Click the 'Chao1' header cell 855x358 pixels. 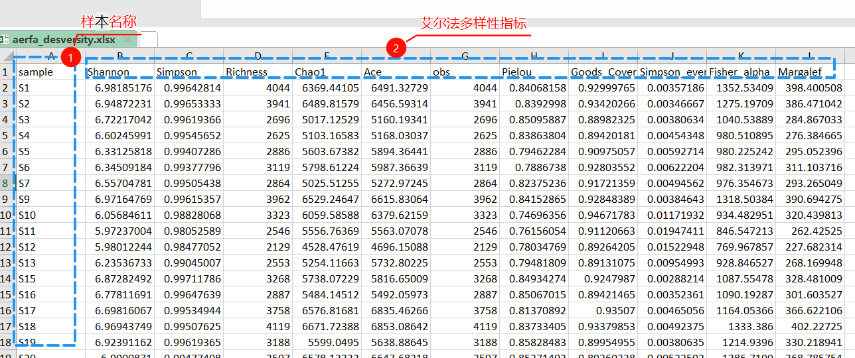coord(327,72)
